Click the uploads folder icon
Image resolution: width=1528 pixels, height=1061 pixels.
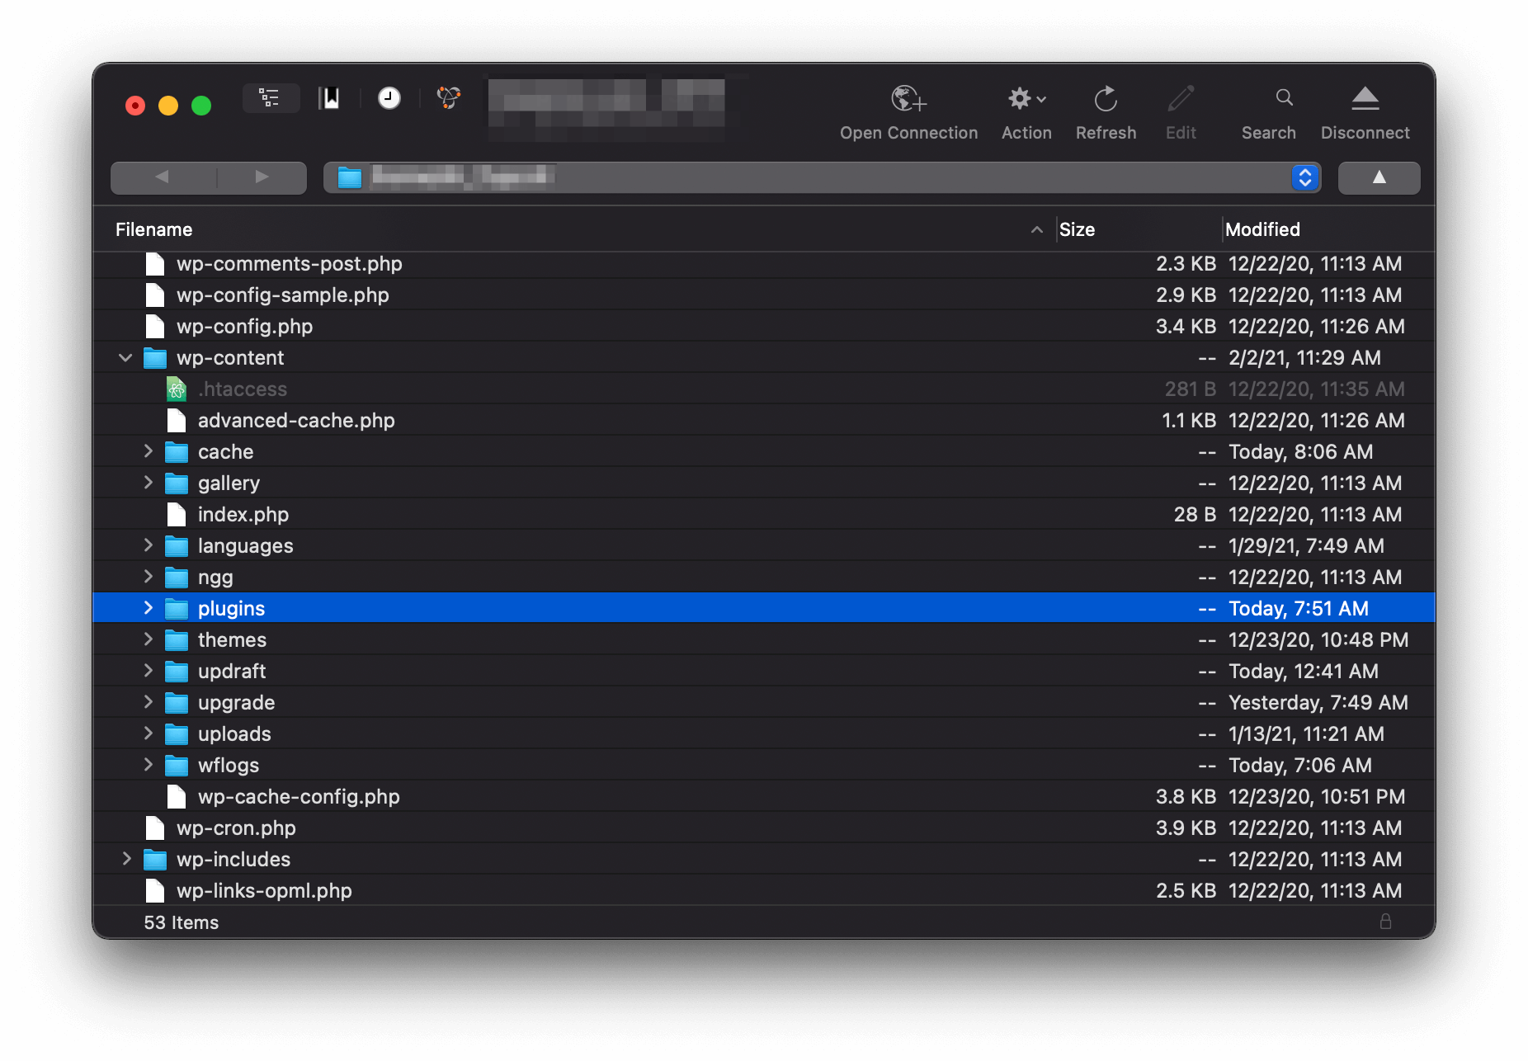(x=177, y=733)
